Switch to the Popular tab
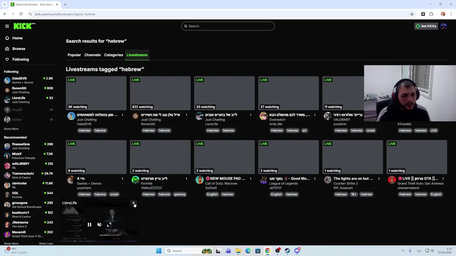 tap(74, 55)
